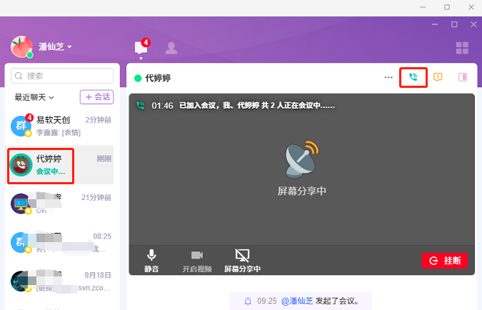This screenshot has height=310, width=482.
Task: Switch to the contacts tab
Action: pos(171,48)
